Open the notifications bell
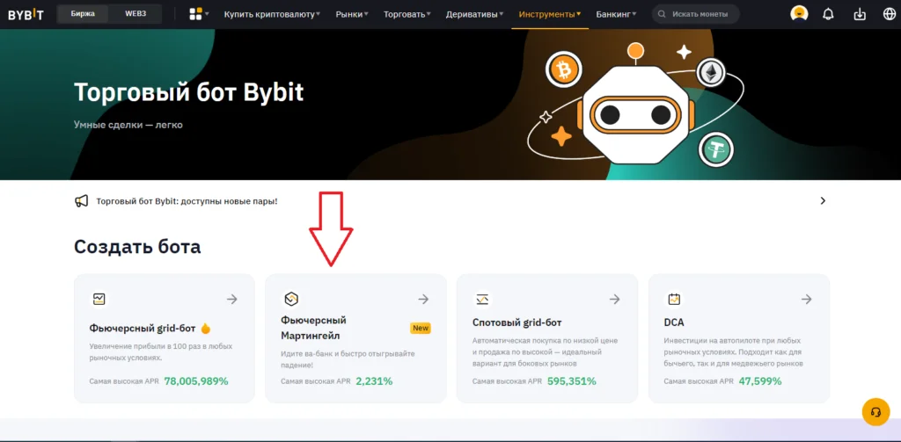Image resolution: width=901 pixels, height=442 pixels. [828, 14]
